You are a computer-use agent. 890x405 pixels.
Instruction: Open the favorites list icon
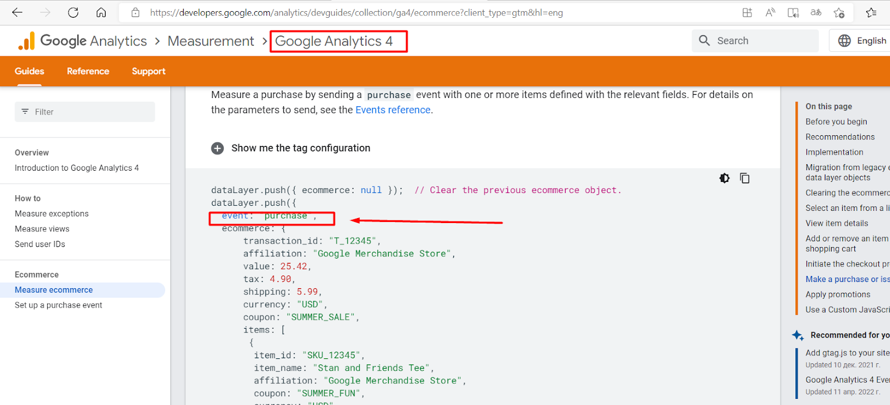pyautogui.click(x=871, y=12)
